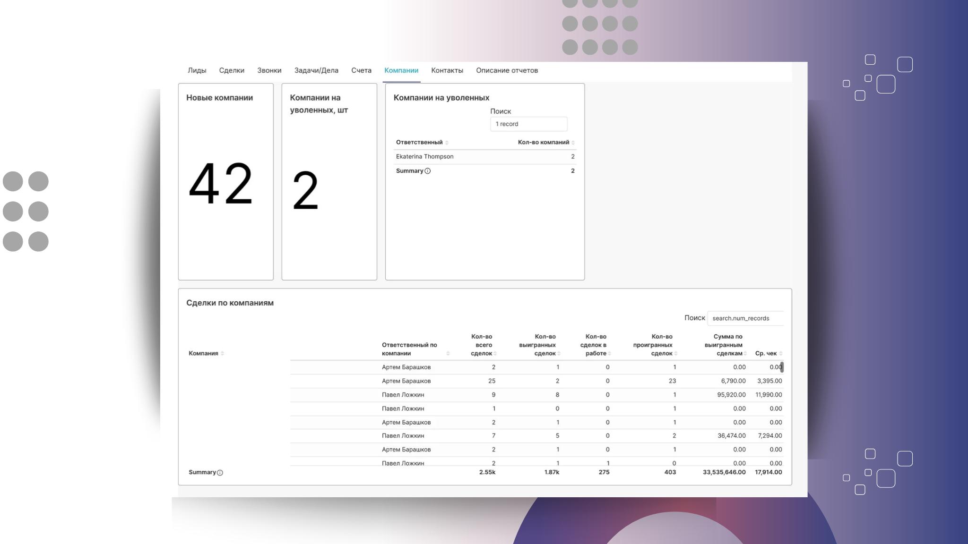
Task: Click search field in Сделки по компаниям
Action: (745, 318)
